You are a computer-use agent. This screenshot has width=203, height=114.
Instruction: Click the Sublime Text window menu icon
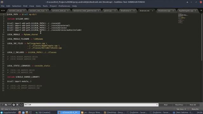[x=2, y=2]
